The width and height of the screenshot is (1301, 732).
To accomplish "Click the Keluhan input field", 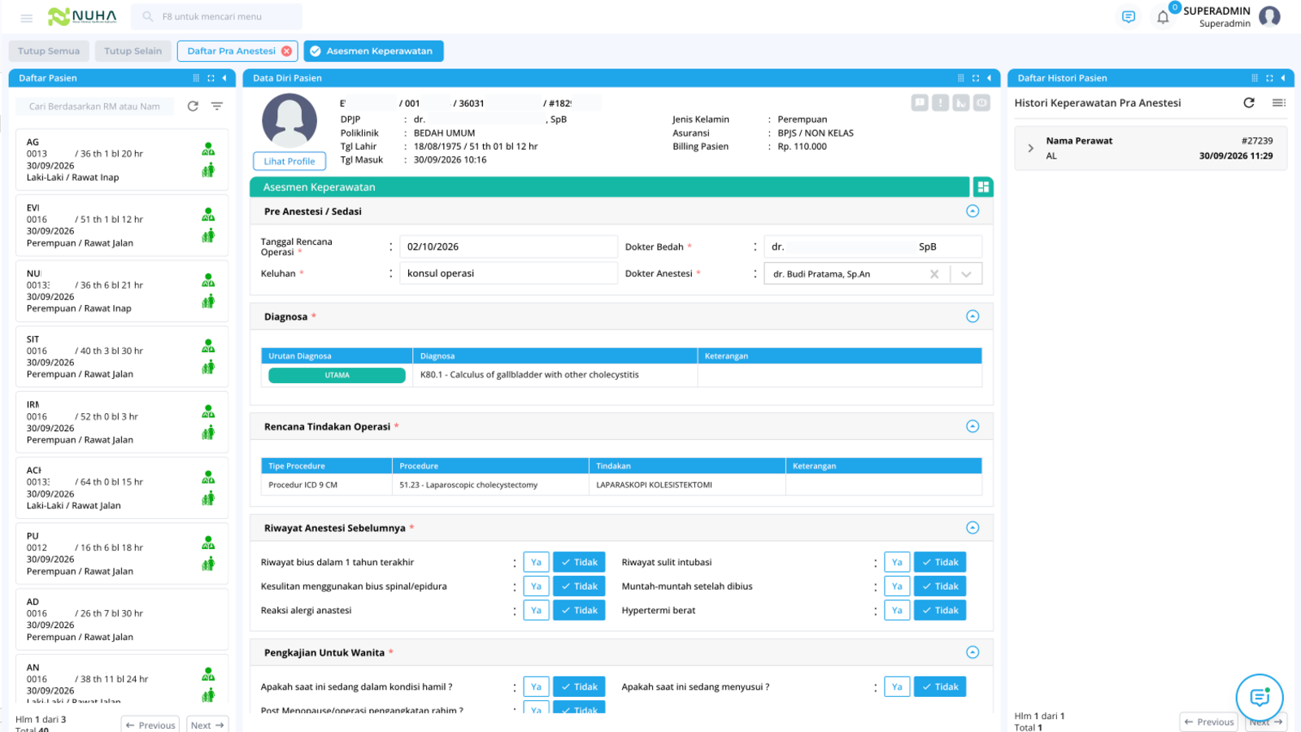I will coord(508,273).
